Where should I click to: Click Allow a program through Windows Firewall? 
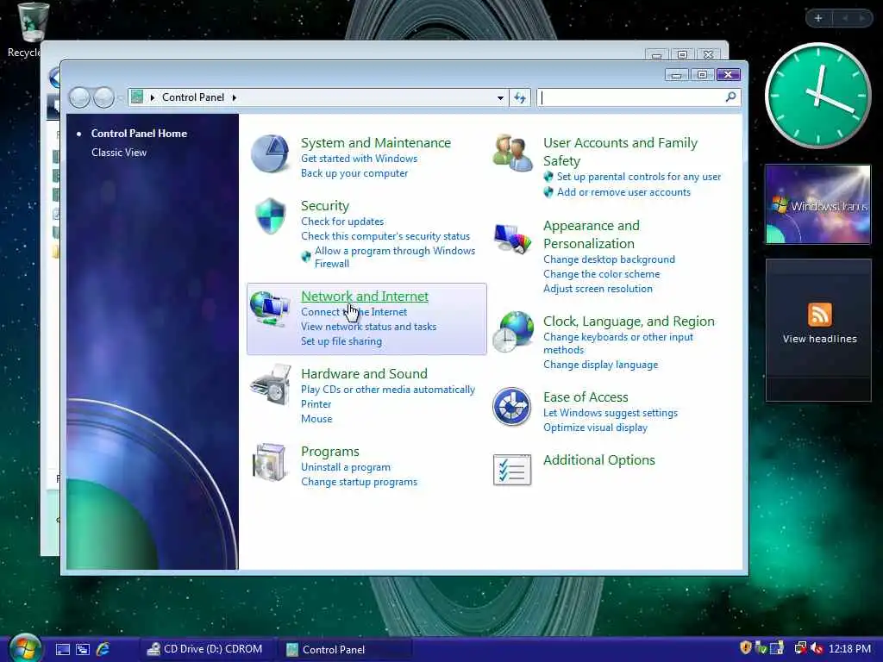point(395,257)
